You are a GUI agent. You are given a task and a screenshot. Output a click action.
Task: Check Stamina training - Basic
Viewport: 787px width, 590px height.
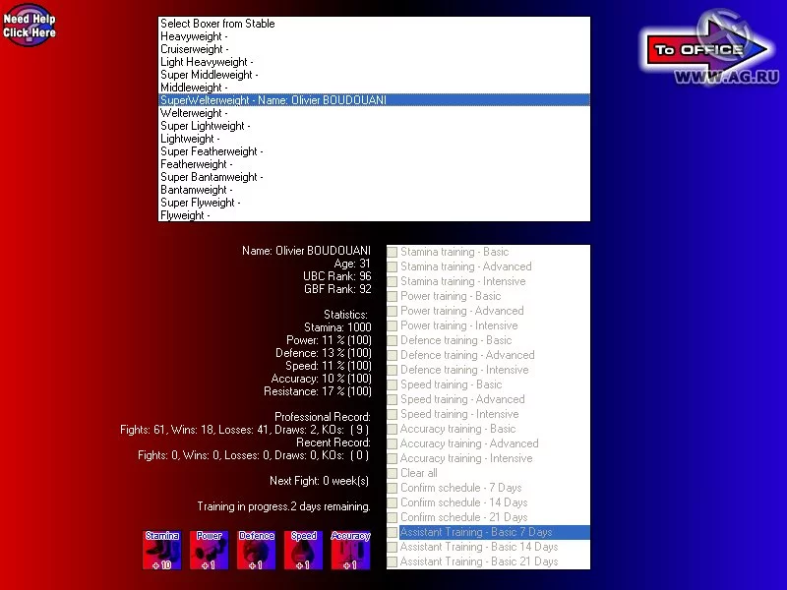(393, 252)
